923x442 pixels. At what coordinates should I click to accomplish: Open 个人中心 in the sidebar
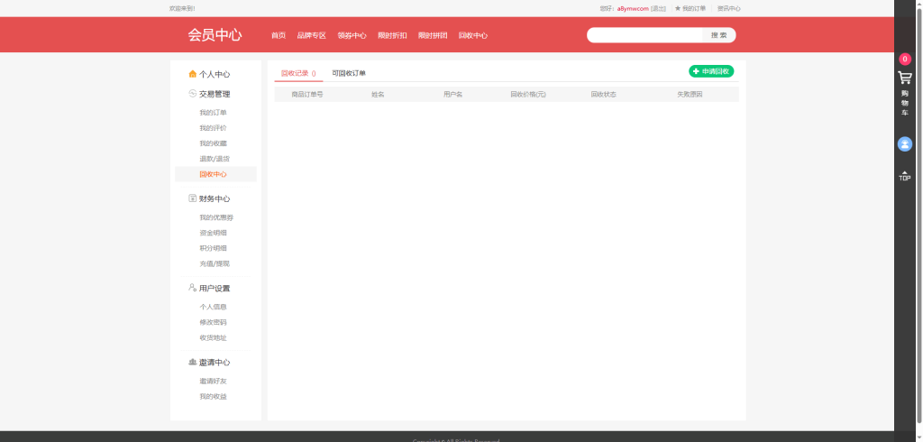[x=215, y=74]
